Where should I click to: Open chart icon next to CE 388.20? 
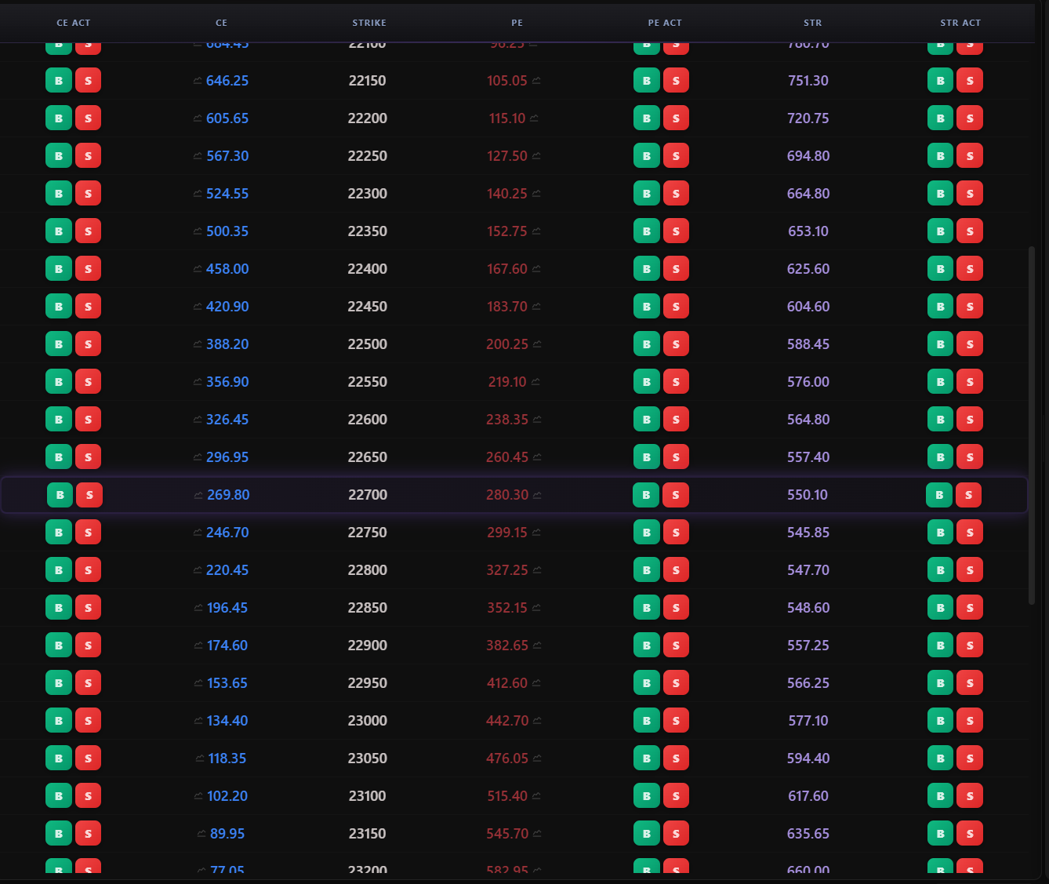coord(198,344)
